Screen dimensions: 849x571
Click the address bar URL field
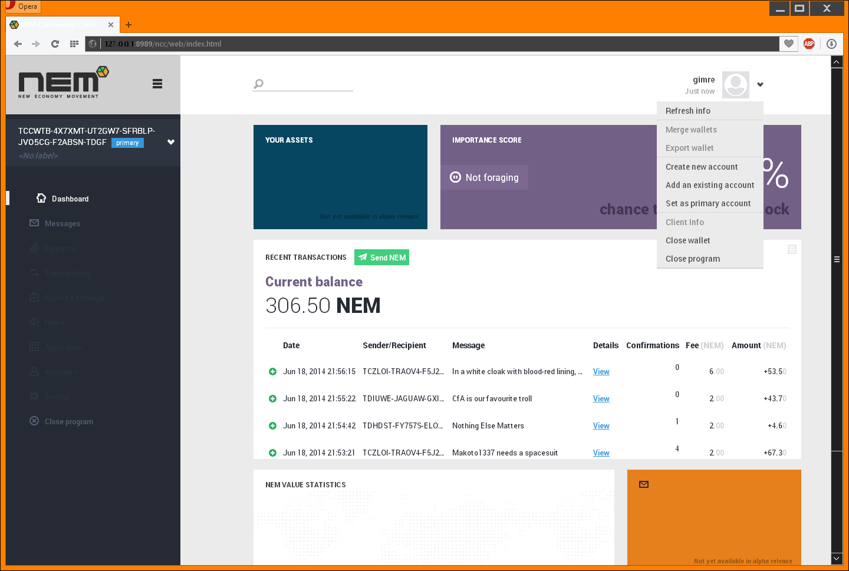point(439,44)
